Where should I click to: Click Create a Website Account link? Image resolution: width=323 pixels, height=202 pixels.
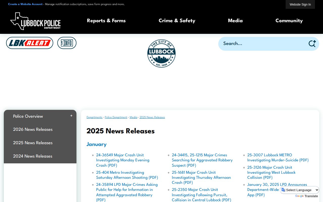click(x=25, y=4)
